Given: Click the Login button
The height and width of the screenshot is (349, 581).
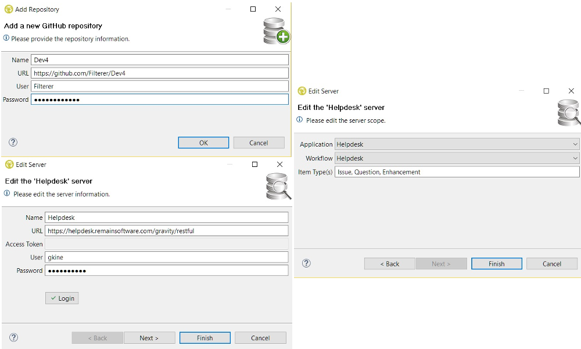Looking at the screenshot, I should [x=62, y=298].
